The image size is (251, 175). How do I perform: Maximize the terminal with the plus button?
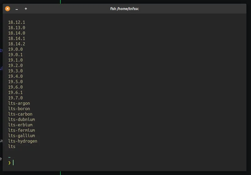(26, 9)
